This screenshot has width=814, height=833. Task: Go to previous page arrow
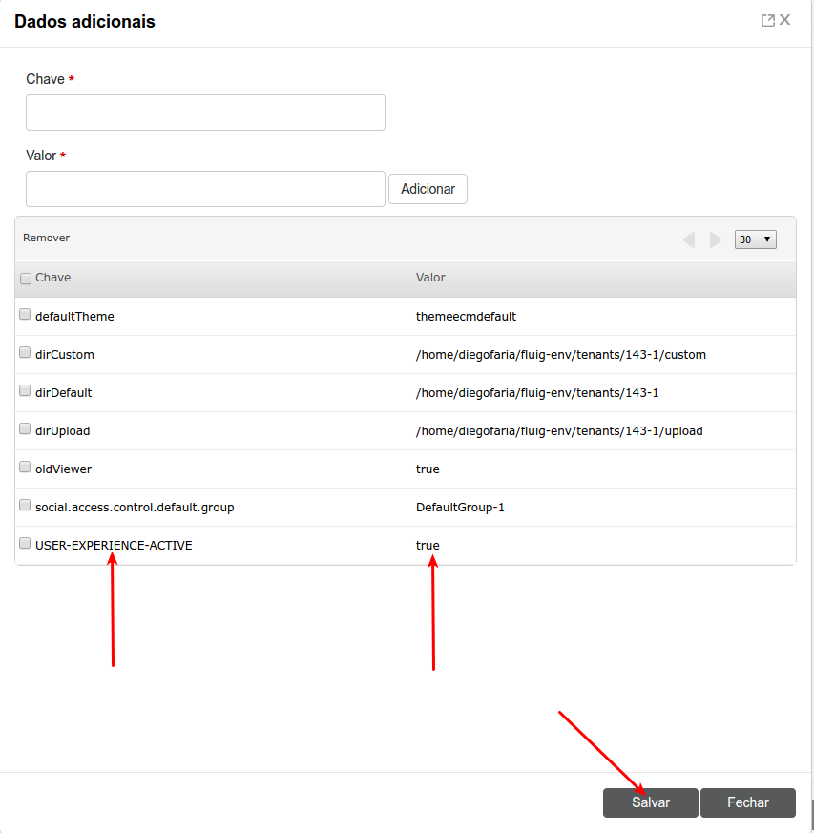pos(689,240)
